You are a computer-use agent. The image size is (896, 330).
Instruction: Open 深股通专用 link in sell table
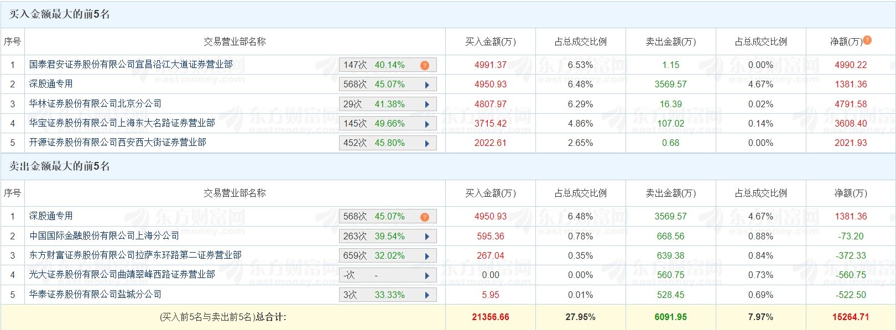pyautogui.click(x=51, y=216)
